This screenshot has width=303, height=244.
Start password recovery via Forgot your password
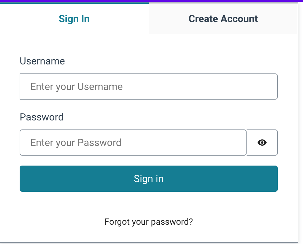149,222
